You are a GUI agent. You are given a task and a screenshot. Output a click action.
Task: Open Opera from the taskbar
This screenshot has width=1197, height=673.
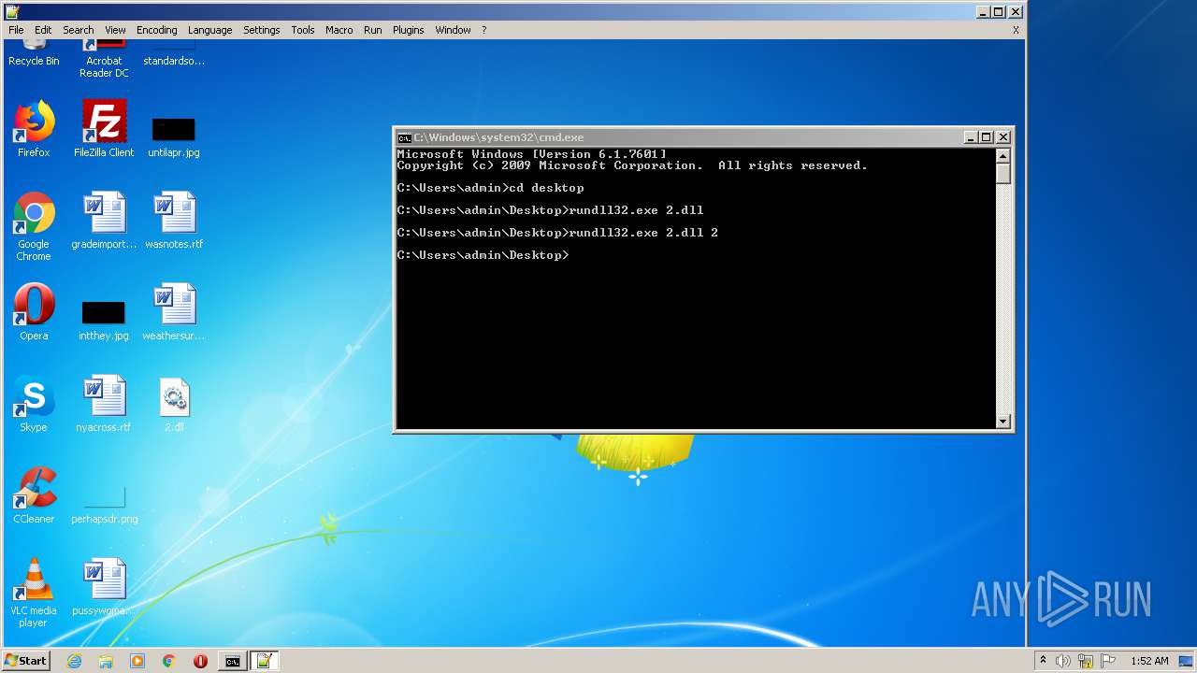pos(200,661)
